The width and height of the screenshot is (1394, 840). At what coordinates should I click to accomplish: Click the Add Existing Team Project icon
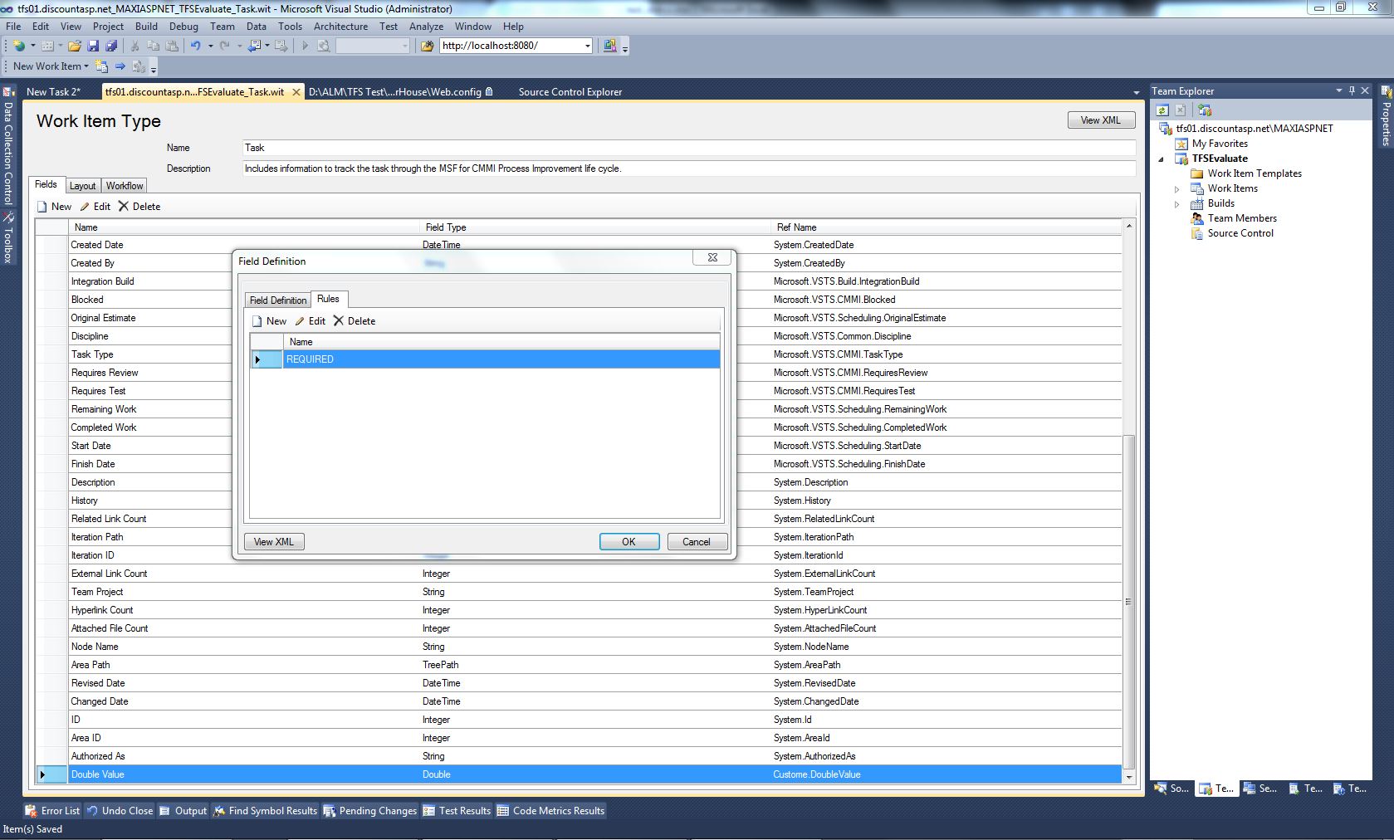[1205, 110]
